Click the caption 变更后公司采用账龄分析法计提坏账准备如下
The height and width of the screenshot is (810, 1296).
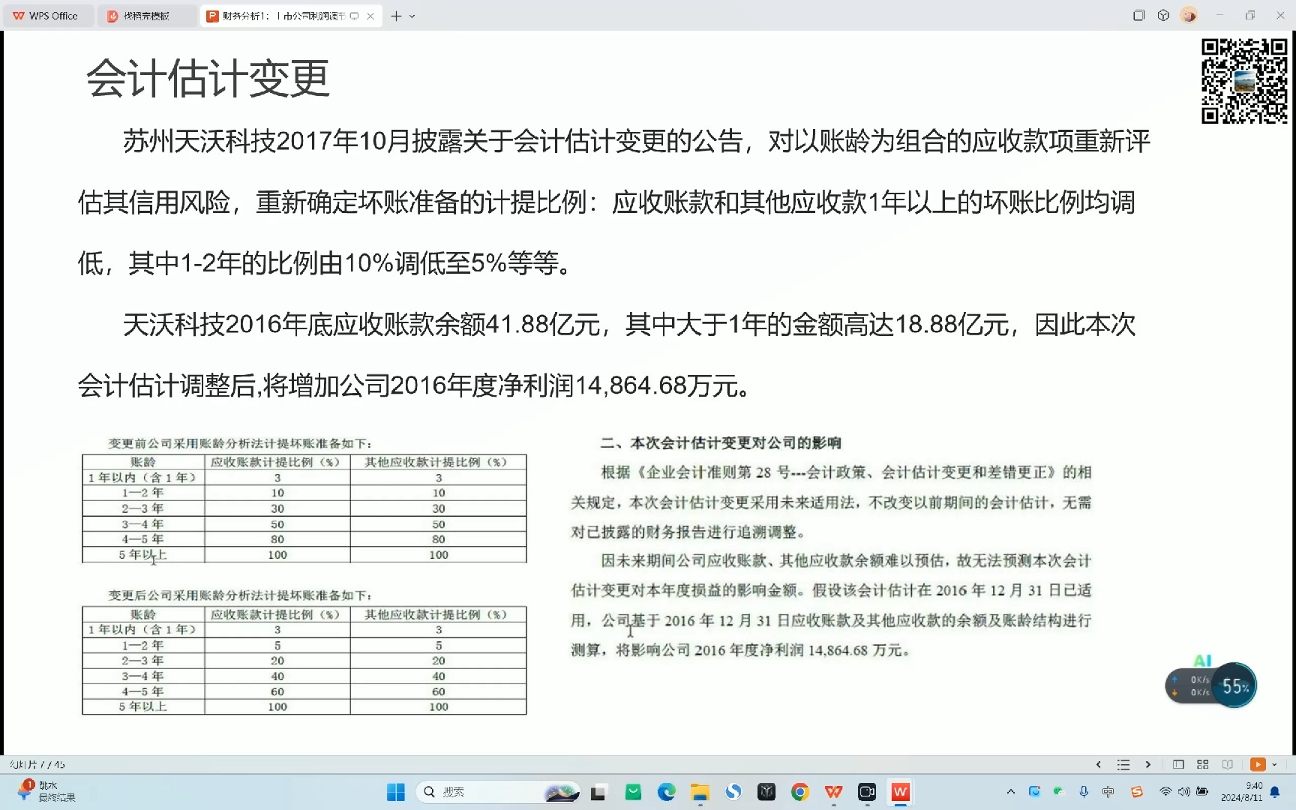pos(240,595)
